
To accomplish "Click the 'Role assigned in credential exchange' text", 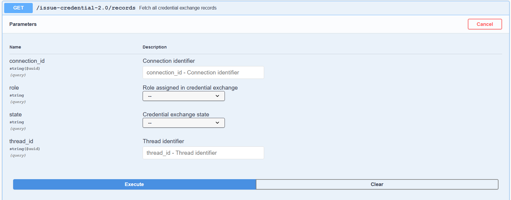I will pyautogui.click(x=190, y=88).
